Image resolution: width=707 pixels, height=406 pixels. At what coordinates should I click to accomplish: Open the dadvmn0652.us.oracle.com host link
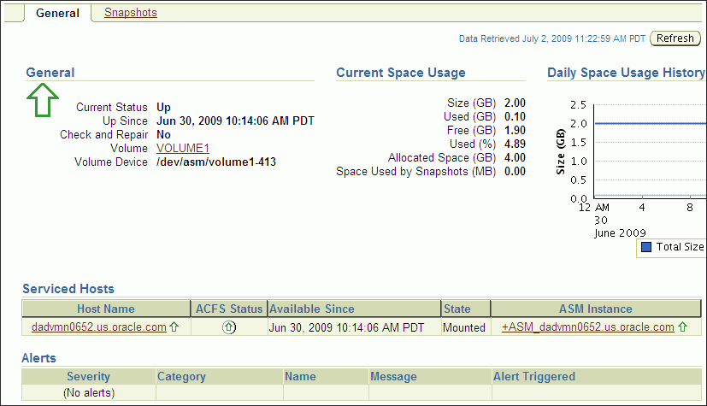(x=99, y=327)
